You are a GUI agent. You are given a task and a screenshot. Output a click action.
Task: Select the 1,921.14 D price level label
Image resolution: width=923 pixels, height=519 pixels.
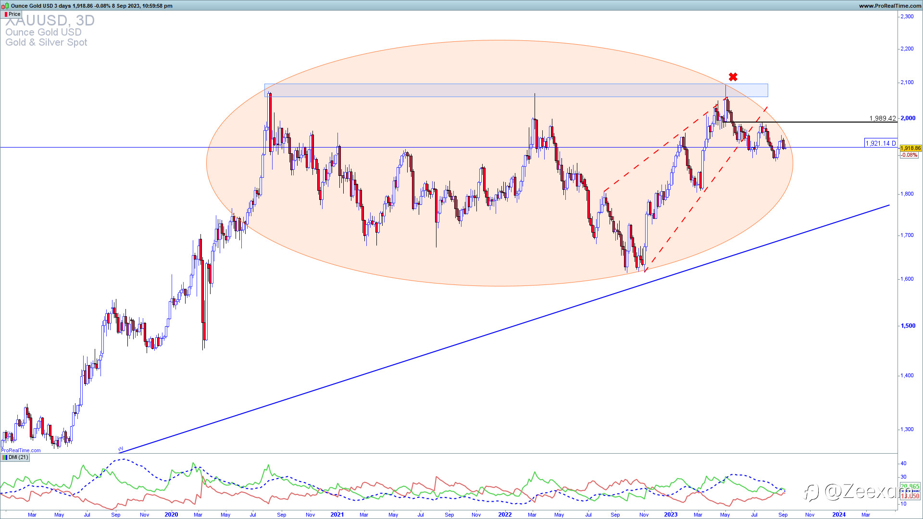click(x=881, y=143)
